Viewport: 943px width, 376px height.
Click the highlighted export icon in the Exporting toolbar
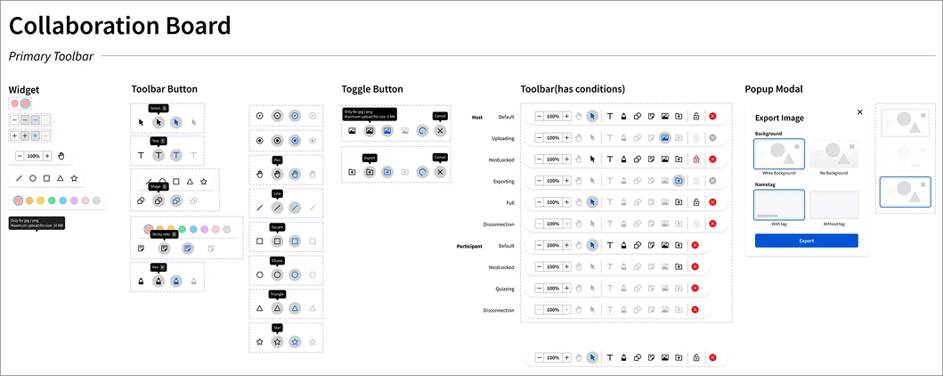click(x=679, y=181)
